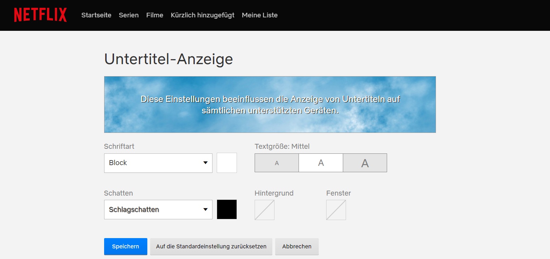Image resolution: width=550 pixels, height=259 pixels.
Task: Select the large text size A
Action: (365, 163)
